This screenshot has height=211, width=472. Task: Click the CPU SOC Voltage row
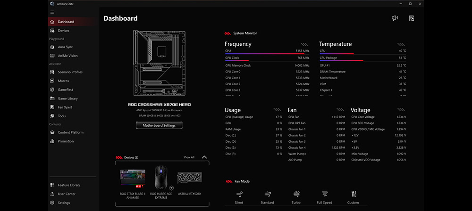(x=379, y=123)
